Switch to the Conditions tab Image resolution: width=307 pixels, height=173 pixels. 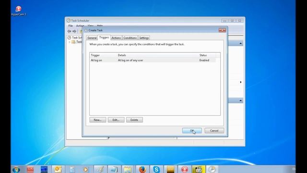(x=130, y=38)
